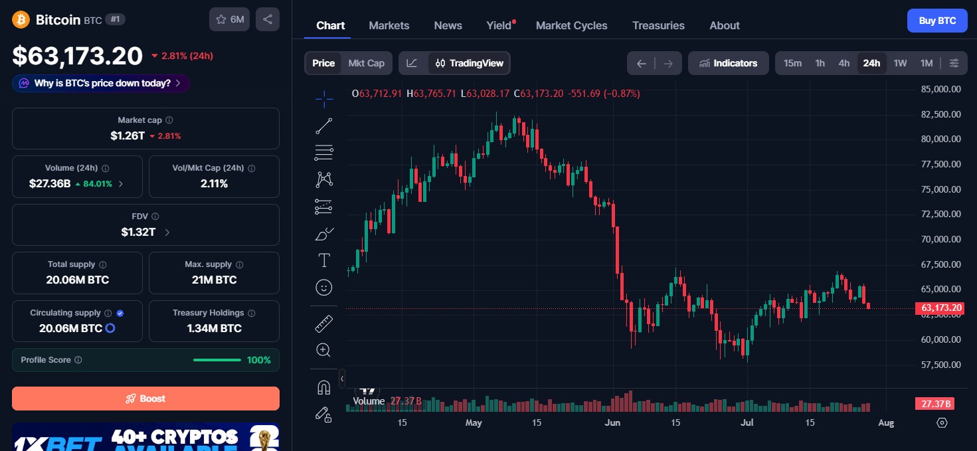This screenshot has height=451, width=977.
Task: Open the Markets tab
Action: pos(389,25)
